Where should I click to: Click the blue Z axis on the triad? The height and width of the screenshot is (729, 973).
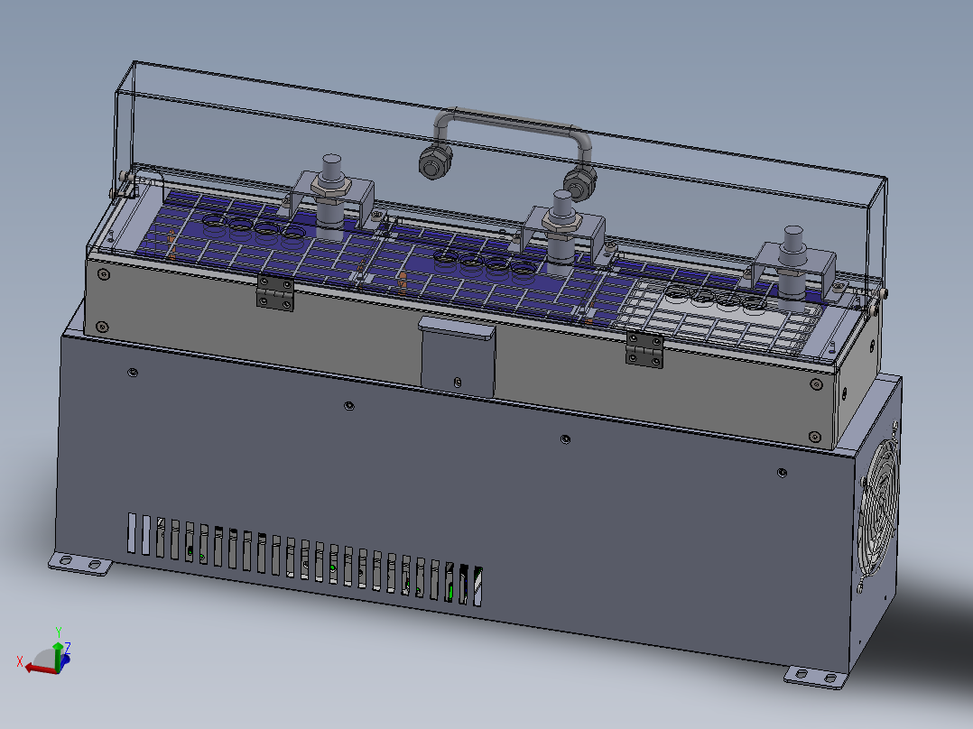click(66, 659)
